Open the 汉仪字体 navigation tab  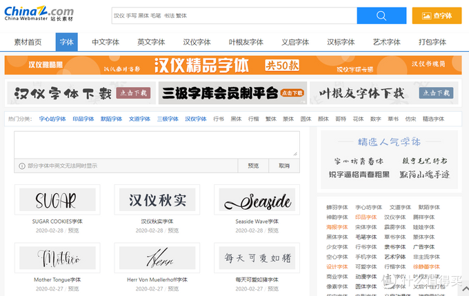tap(197, 42)
